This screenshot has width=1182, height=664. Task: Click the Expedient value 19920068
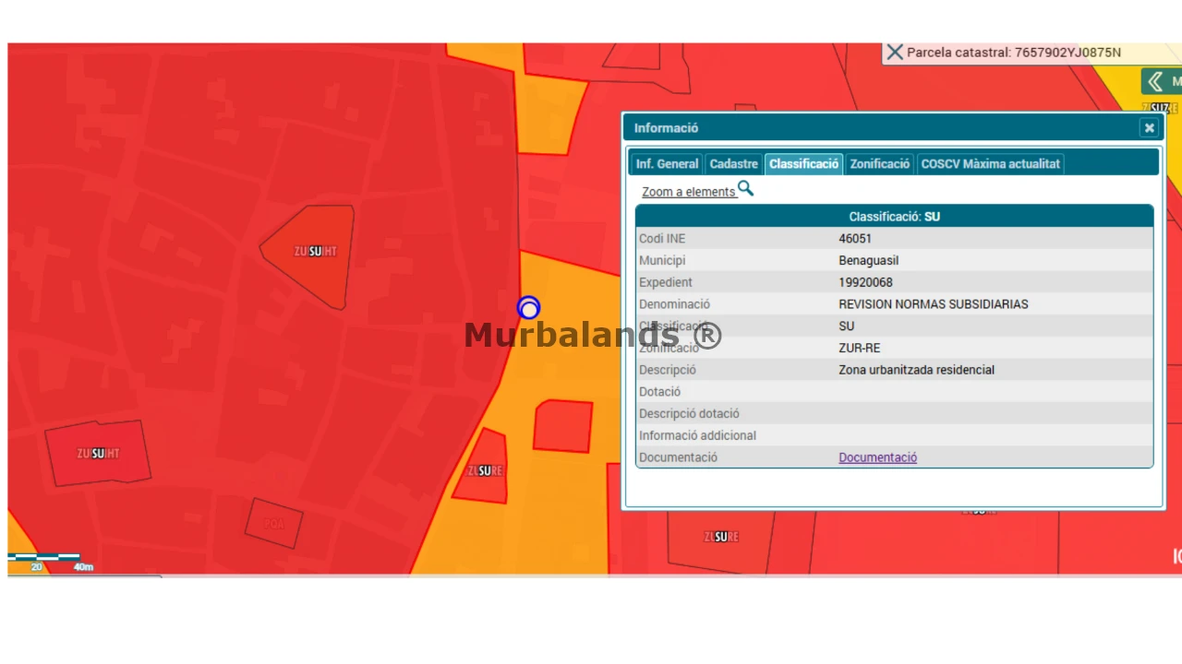[x=865, y=282]
